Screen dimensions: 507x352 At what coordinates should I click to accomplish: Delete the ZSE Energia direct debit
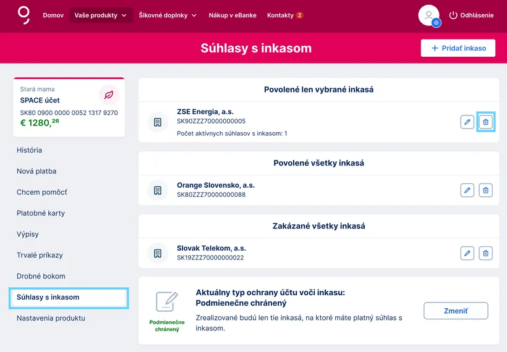coord(486,122)
